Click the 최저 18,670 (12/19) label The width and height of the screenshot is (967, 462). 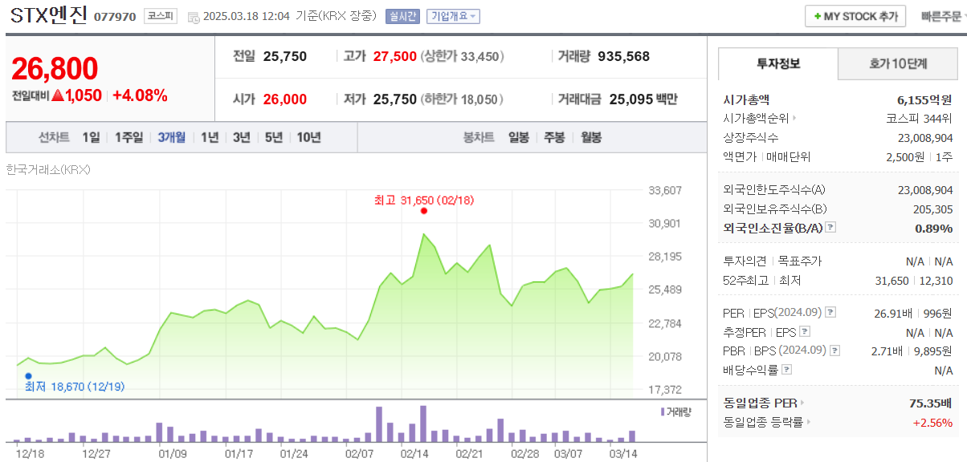[74, 387]
